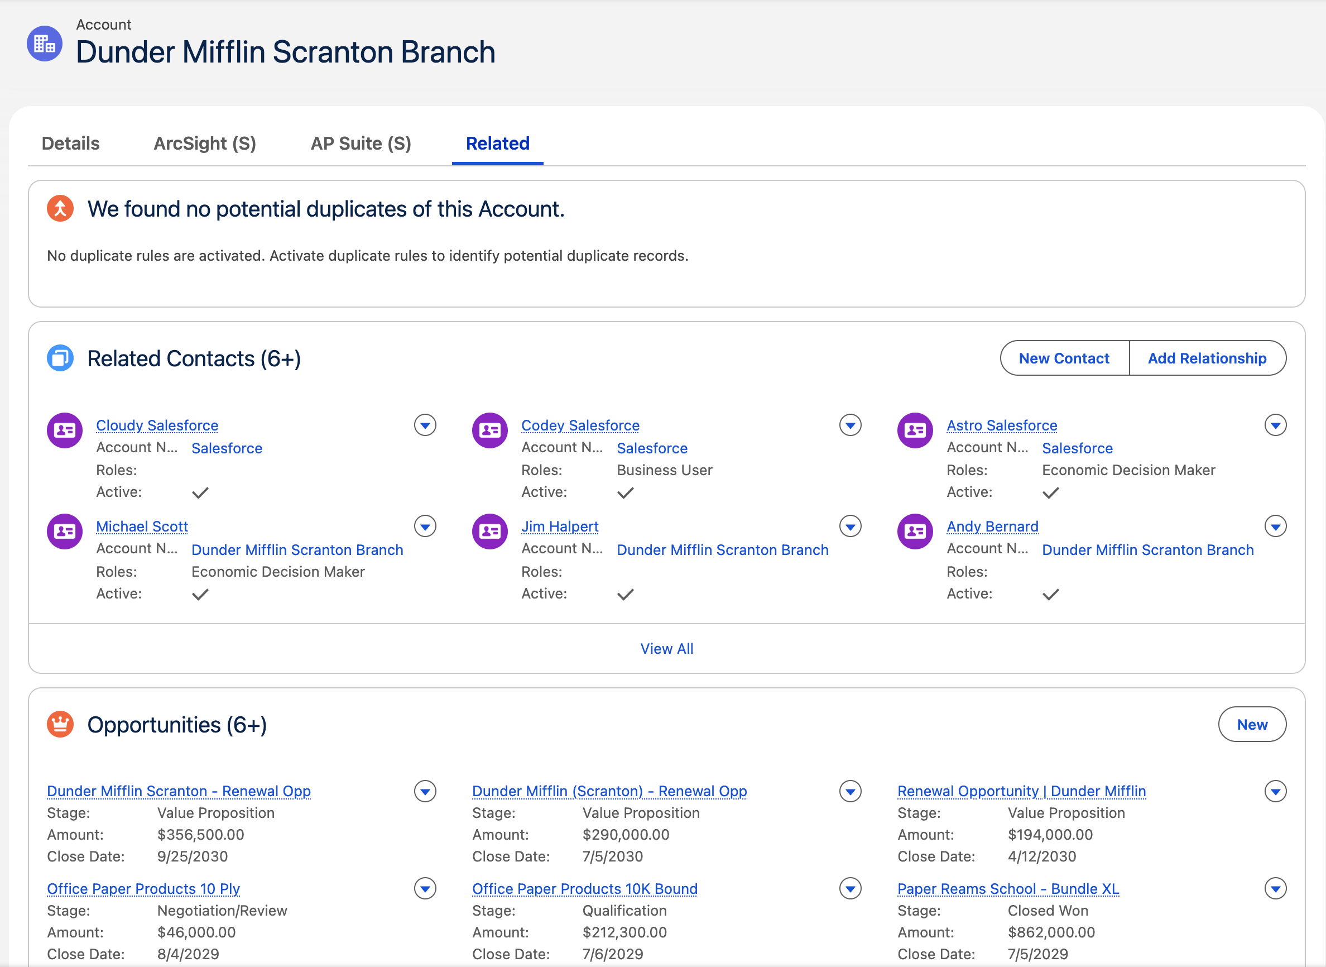Image resolution: width=1326 pixels, height=967 pixels.
Task: Expand actions menu for Andy Bernard
Action: (x=1276, y=526)
